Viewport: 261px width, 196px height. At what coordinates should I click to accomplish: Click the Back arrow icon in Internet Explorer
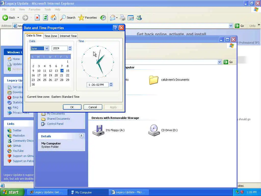(x=5, y=18)
